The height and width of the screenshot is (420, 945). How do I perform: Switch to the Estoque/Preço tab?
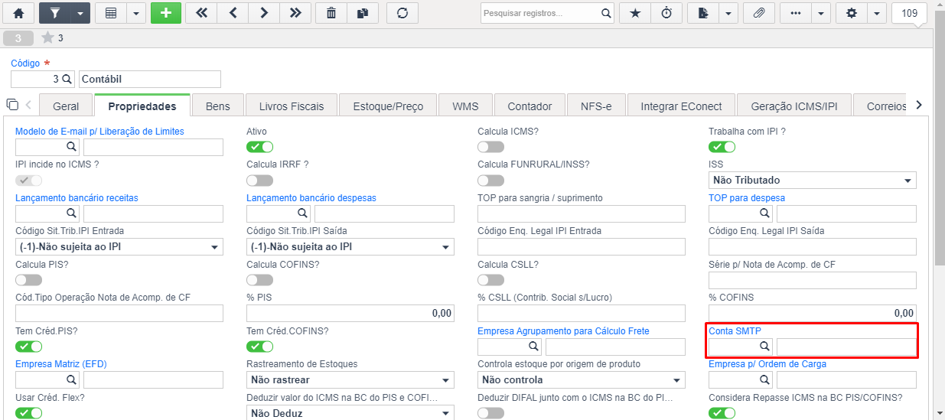tap(388, 106)
